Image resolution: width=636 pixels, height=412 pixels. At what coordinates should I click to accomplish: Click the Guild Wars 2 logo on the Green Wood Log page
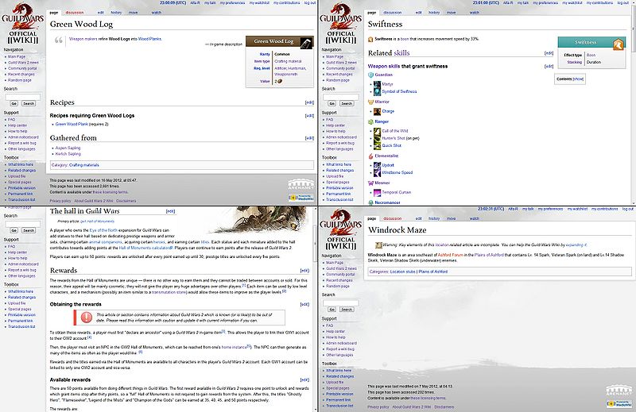coord(23,24)
